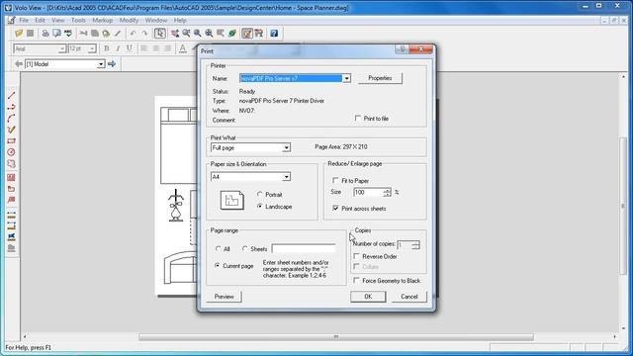Click the text color A icon

(182, 48)
